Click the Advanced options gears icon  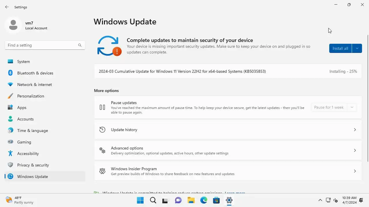(102, 150)
